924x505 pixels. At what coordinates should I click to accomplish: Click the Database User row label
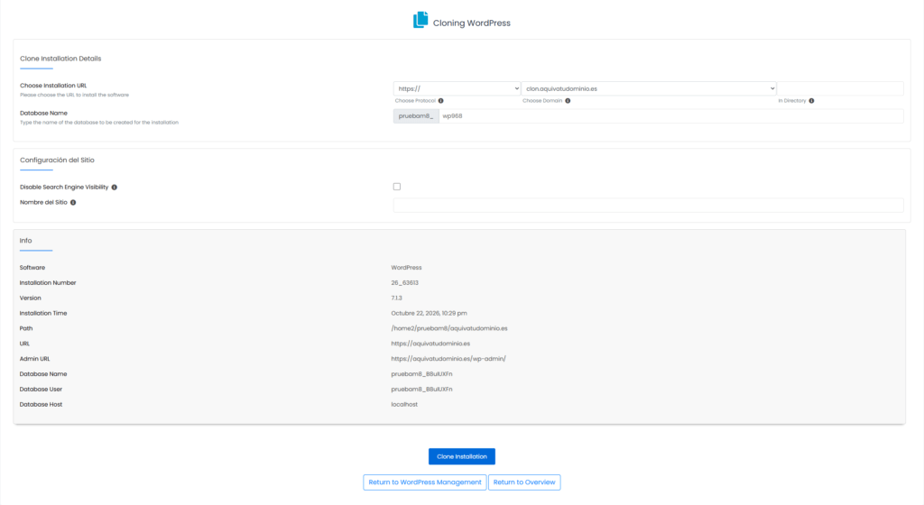click(41, 389)
